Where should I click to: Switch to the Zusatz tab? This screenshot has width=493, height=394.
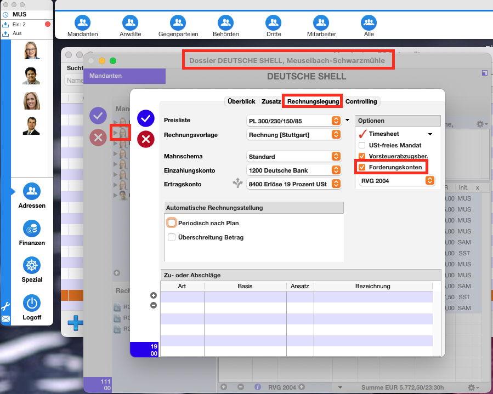(x=271, y=101)
